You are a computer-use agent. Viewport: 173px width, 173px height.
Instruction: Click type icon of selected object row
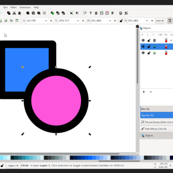154,47
